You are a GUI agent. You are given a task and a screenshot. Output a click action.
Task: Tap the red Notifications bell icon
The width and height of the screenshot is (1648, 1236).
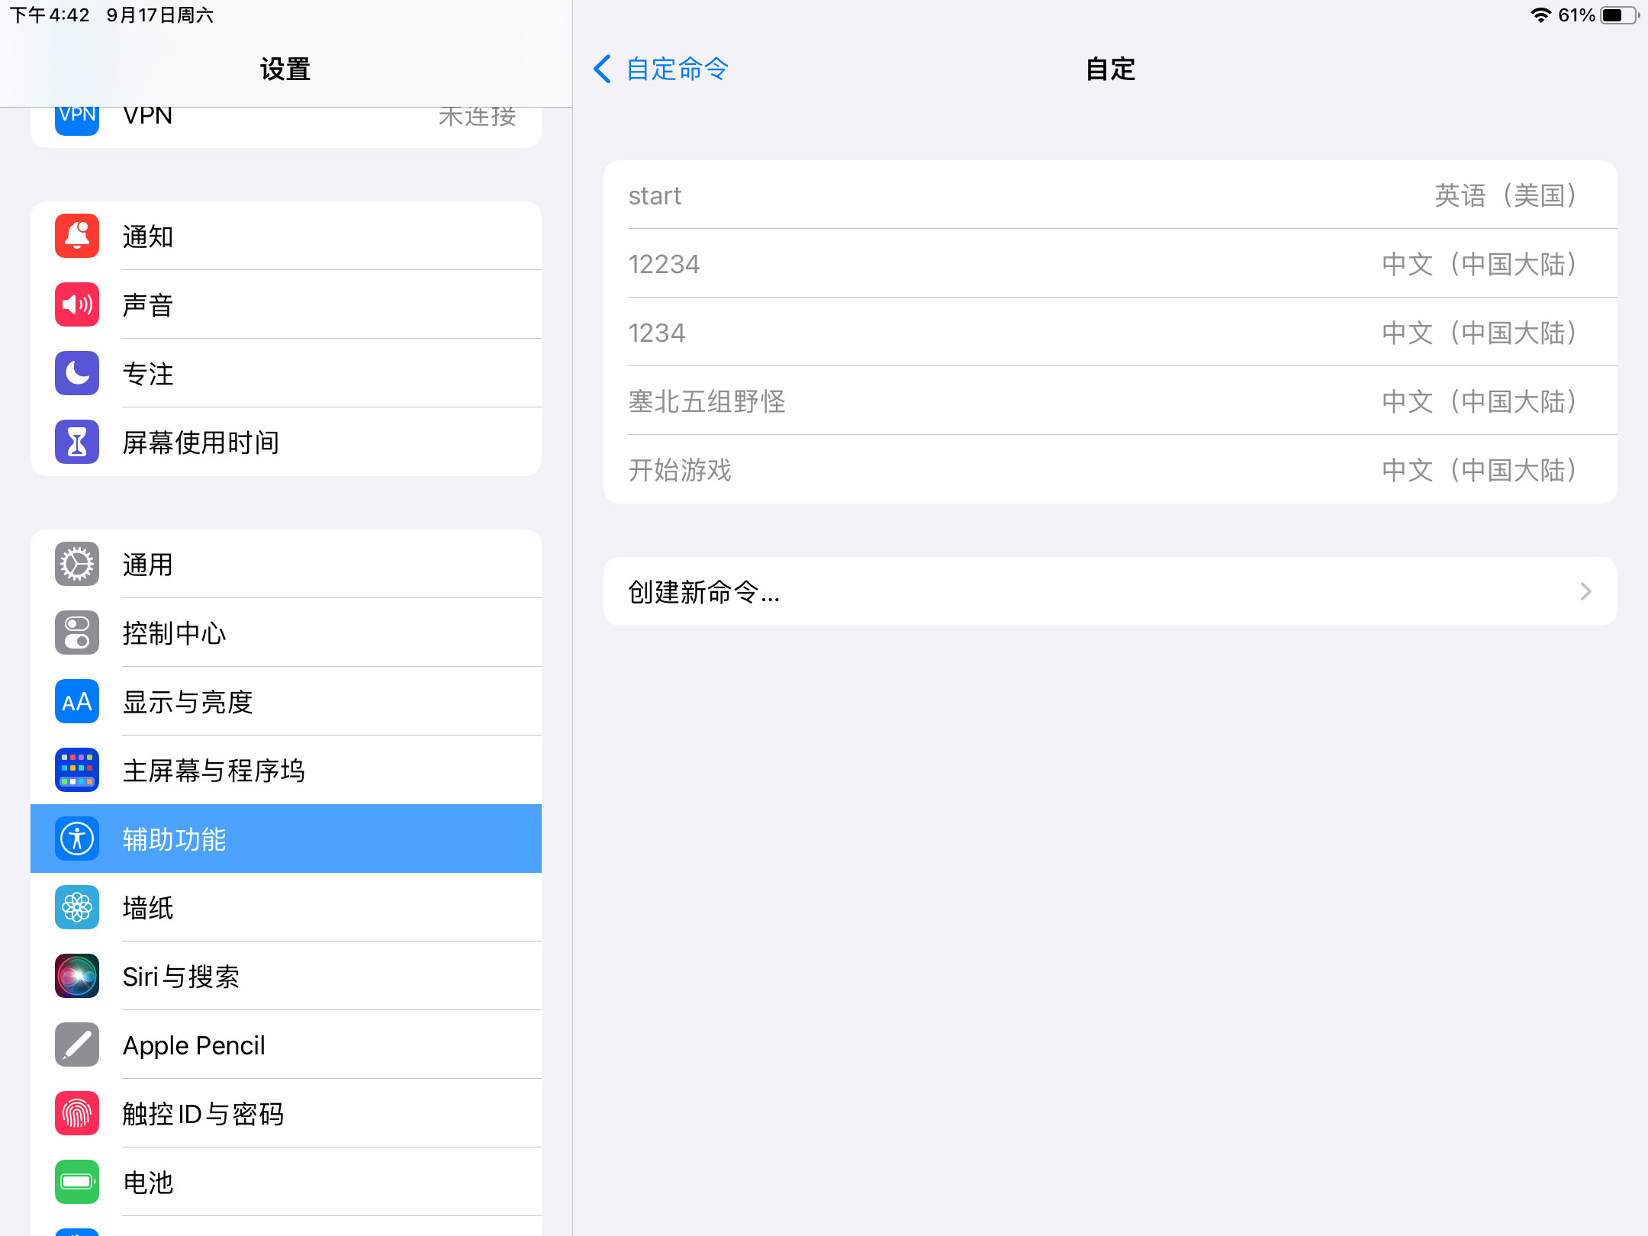pos(77,237)
